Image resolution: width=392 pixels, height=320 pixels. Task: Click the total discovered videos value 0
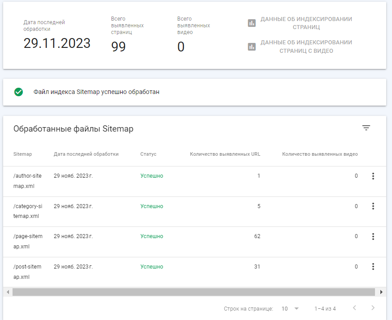181,47
